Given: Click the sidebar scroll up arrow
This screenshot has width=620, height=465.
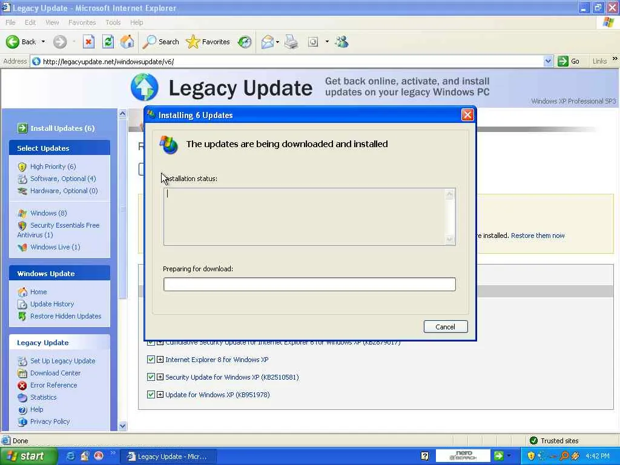Looking at the screenshot, I should [x=122, y=113].
